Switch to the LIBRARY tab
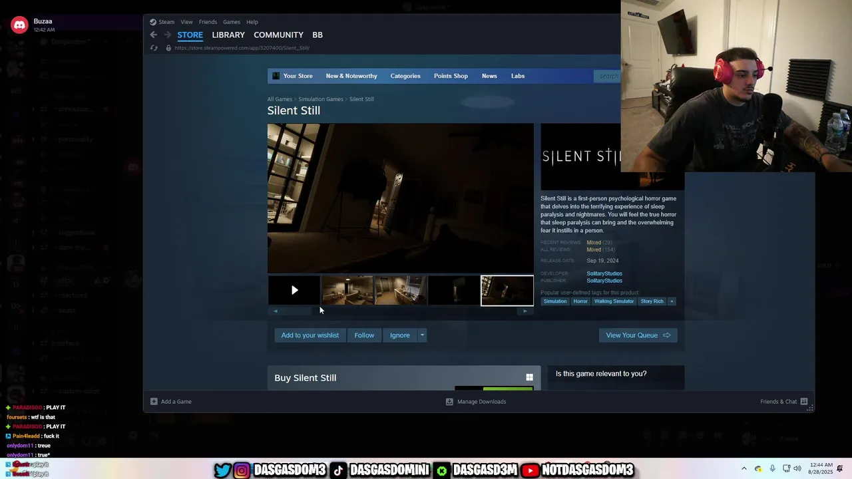 tap(228, 35)
